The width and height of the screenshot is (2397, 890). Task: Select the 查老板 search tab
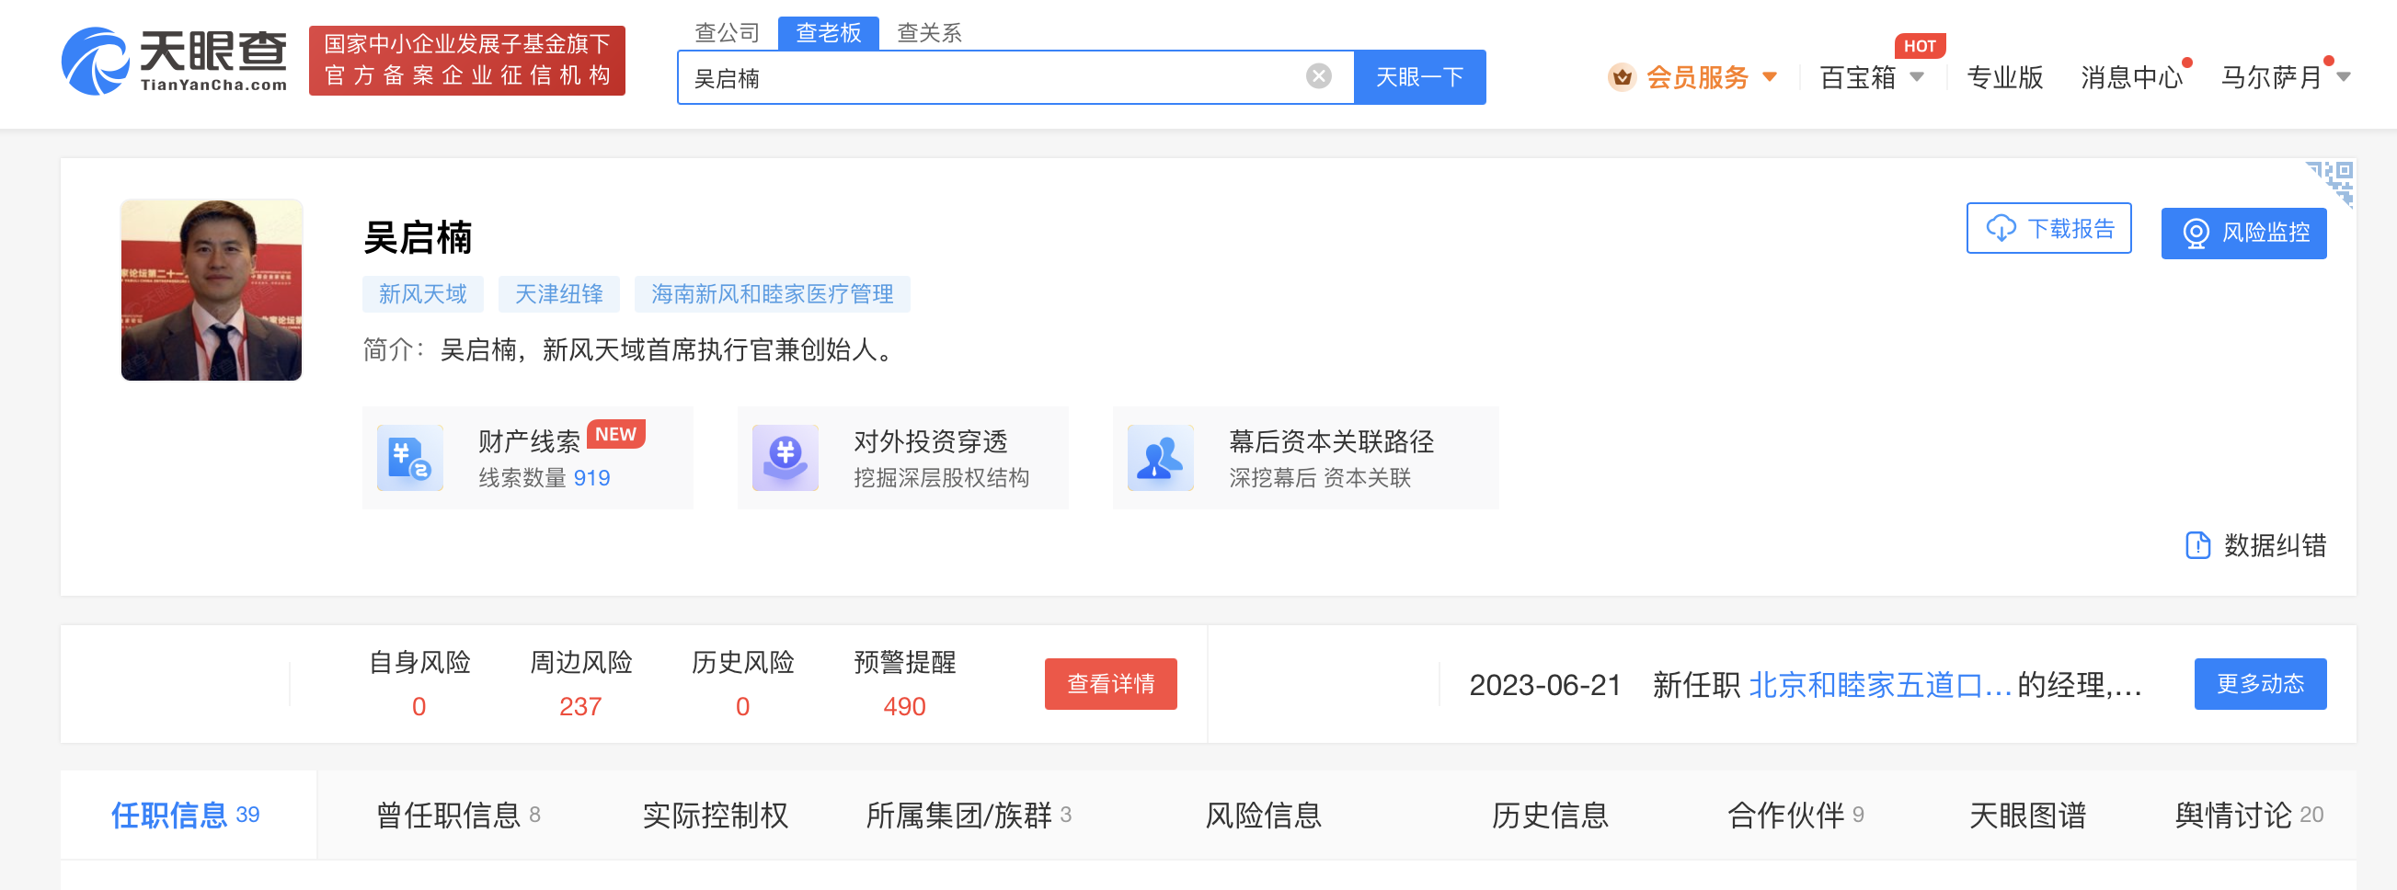[x=828, y=33]
